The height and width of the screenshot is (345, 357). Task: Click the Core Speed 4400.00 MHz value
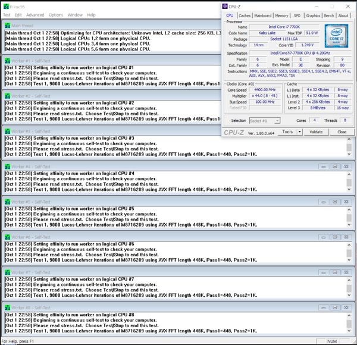[265, 90]
